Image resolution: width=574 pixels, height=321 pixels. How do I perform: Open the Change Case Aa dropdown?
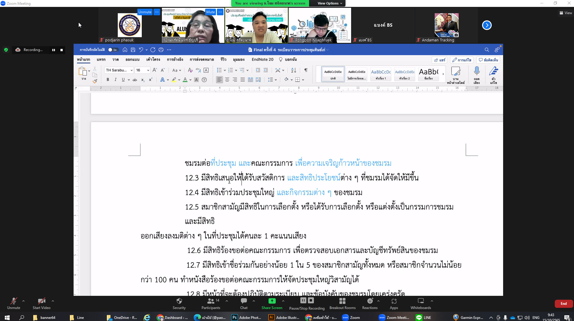point(177,70)
